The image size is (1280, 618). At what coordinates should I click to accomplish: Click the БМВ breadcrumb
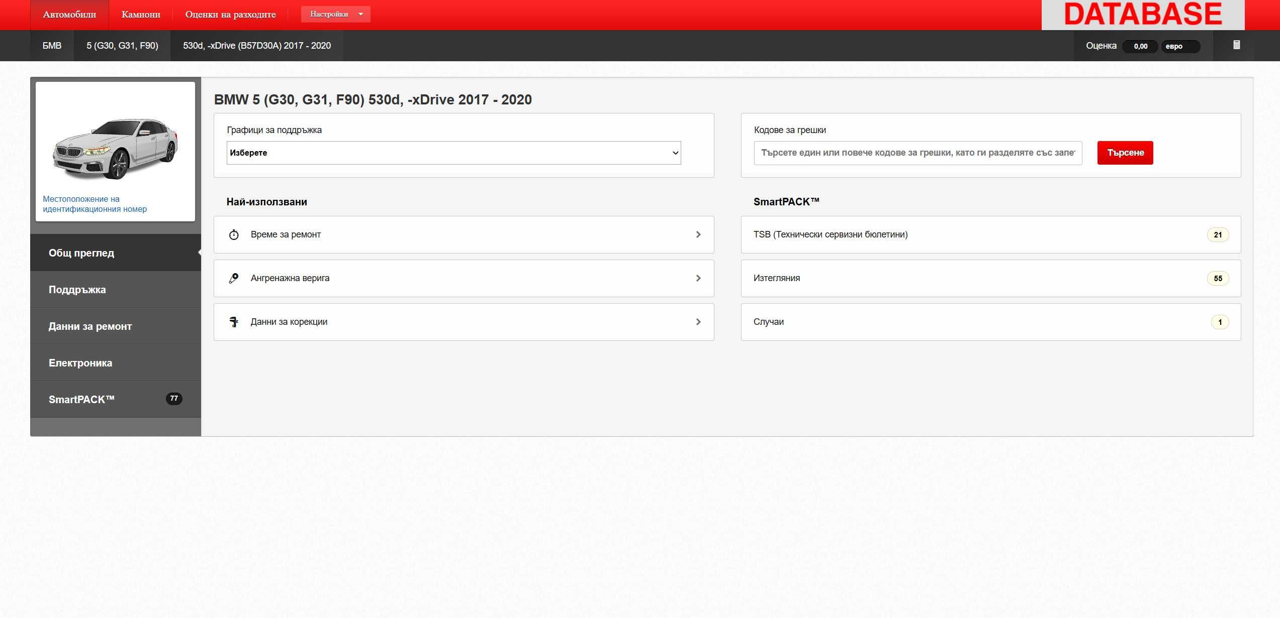52,46
